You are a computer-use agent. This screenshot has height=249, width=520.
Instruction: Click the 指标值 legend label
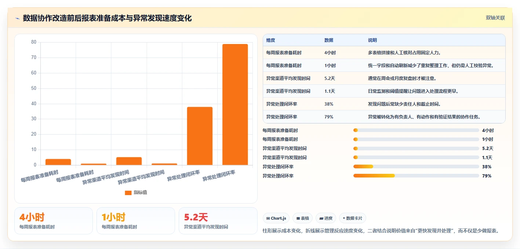[x=140, y=193]
